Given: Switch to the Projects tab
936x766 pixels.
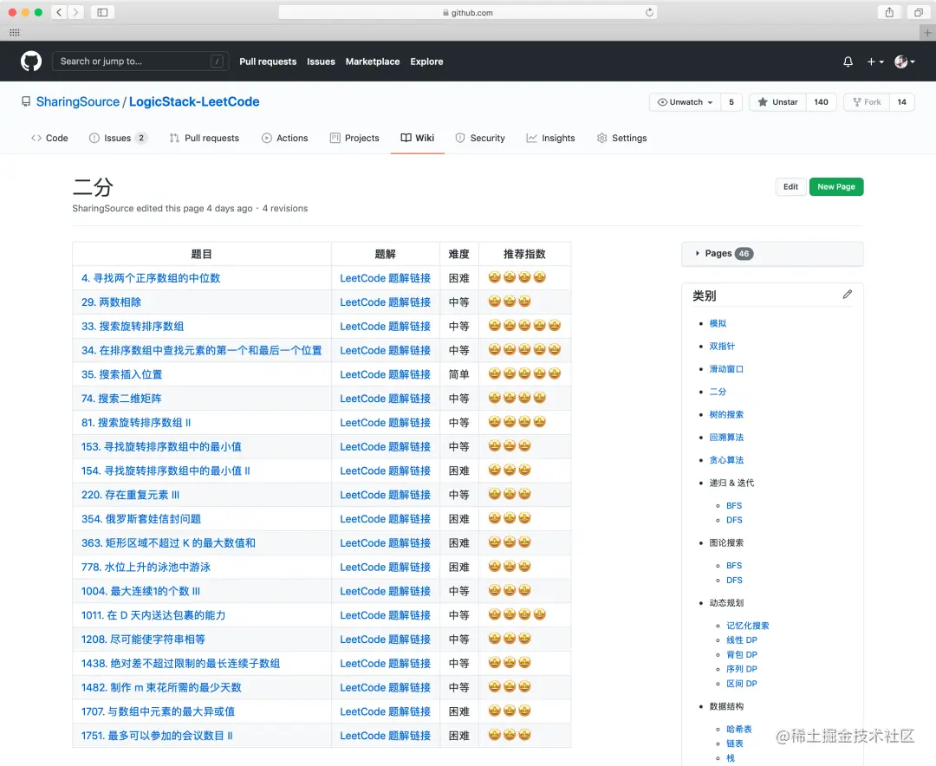Looking at the screenshot, I should (x=354, y=138).
